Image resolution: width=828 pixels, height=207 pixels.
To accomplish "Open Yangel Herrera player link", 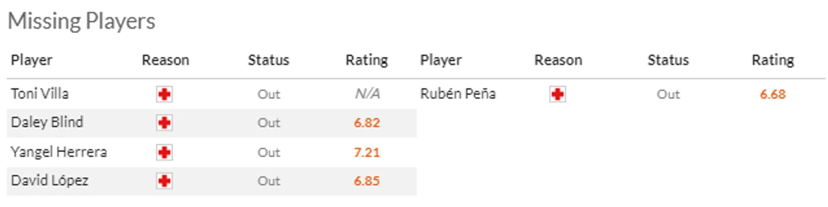I will click(59, 152).
